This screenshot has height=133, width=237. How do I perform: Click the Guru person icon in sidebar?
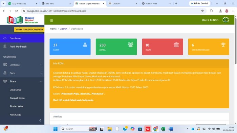[5, 73]
